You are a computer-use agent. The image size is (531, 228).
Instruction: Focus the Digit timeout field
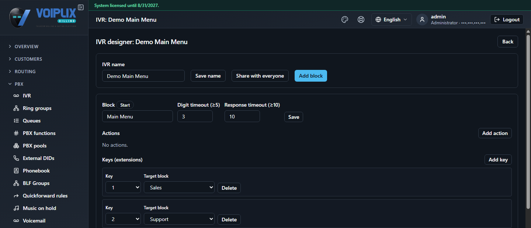tap(195, 116)
